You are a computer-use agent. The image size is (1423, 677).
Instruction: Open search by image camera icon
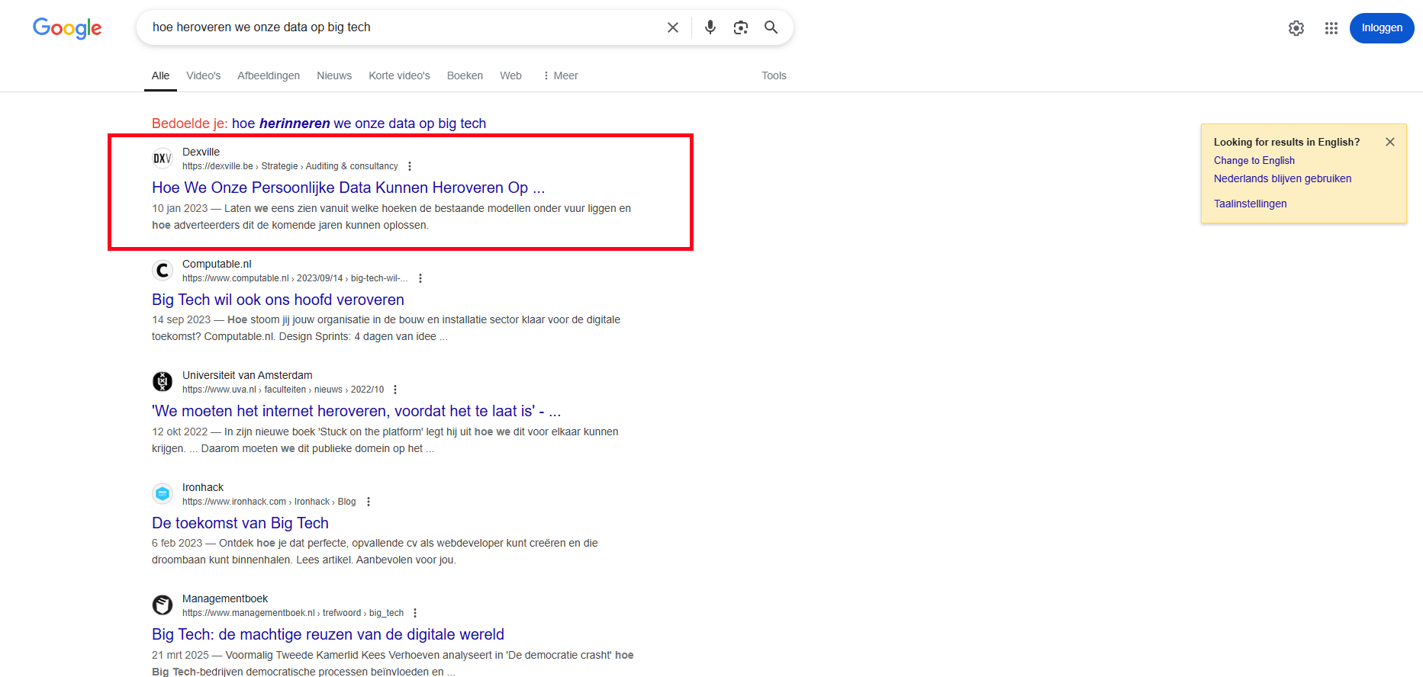[741, 27]
